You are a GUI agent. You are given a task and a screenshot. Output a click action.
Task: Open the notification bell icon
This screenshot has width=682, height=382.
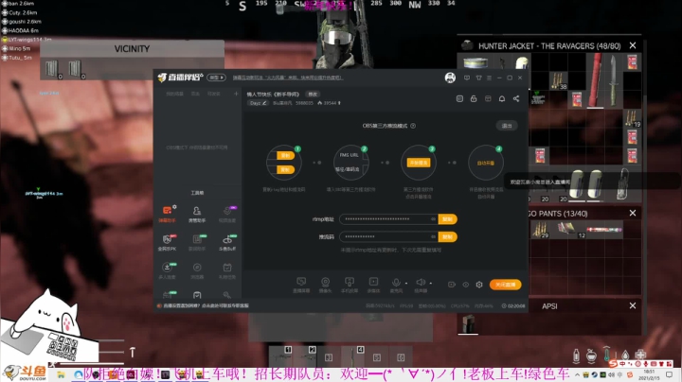502,99
